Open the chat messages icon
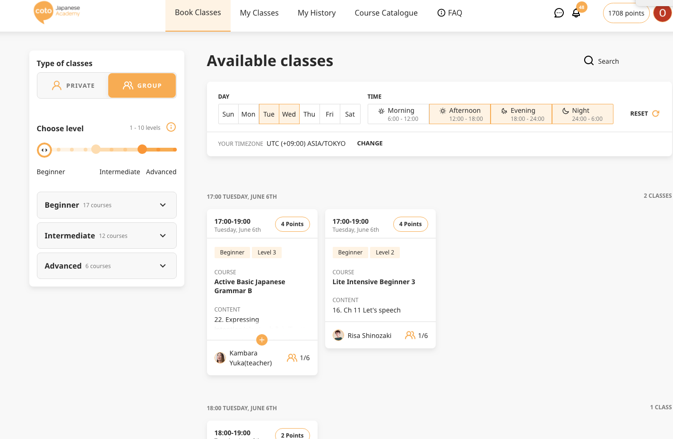 click(559, 13)
